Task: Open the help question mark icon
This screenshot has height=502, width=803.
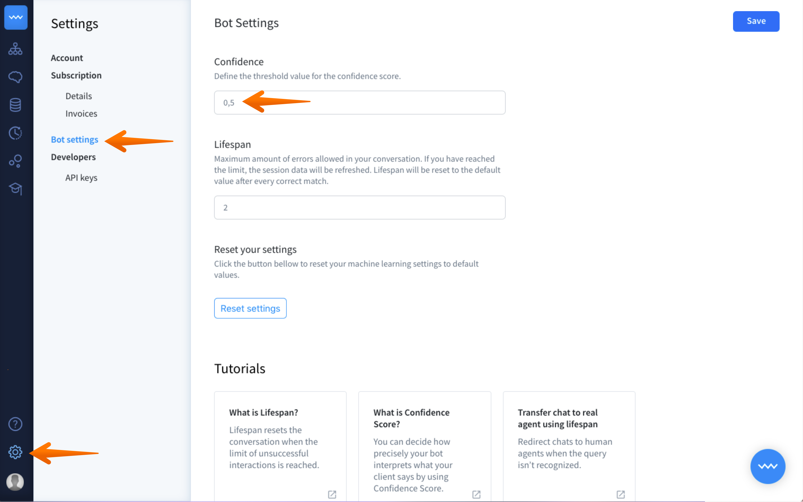Action: [x=15, y=424]
